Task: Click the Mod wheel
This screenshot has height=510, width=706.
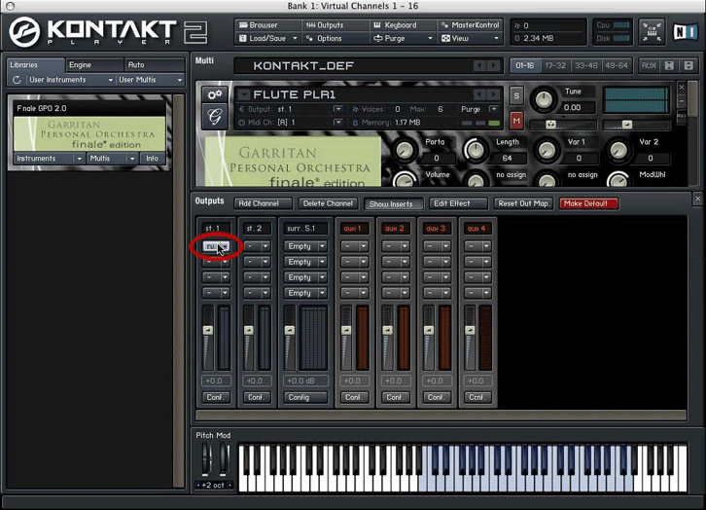Action: tap(224, 458)
